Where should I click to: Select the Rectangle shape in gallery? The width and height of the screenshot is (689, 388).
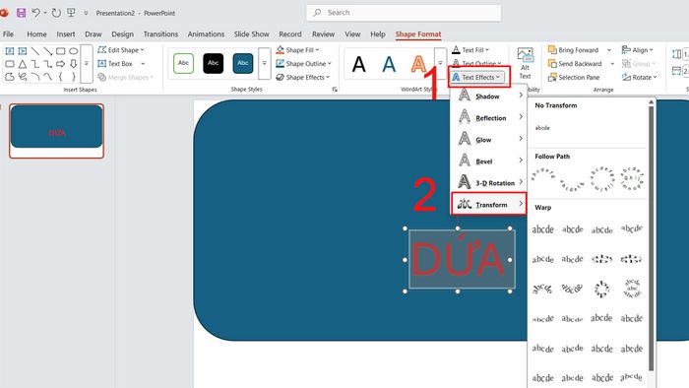point(61,51)
